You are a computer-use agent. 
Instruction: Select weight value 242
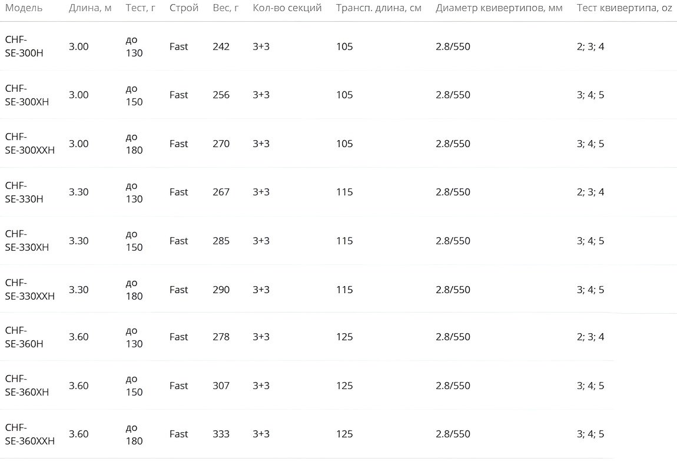[221, 46]
